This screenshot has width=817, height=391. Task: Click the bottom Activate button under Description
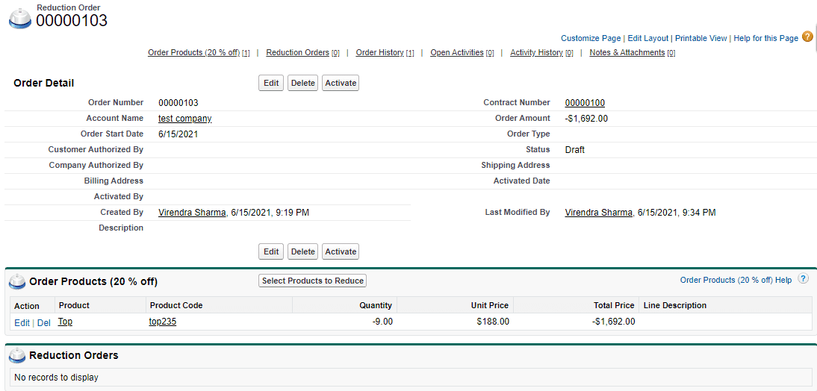point(341,251)
